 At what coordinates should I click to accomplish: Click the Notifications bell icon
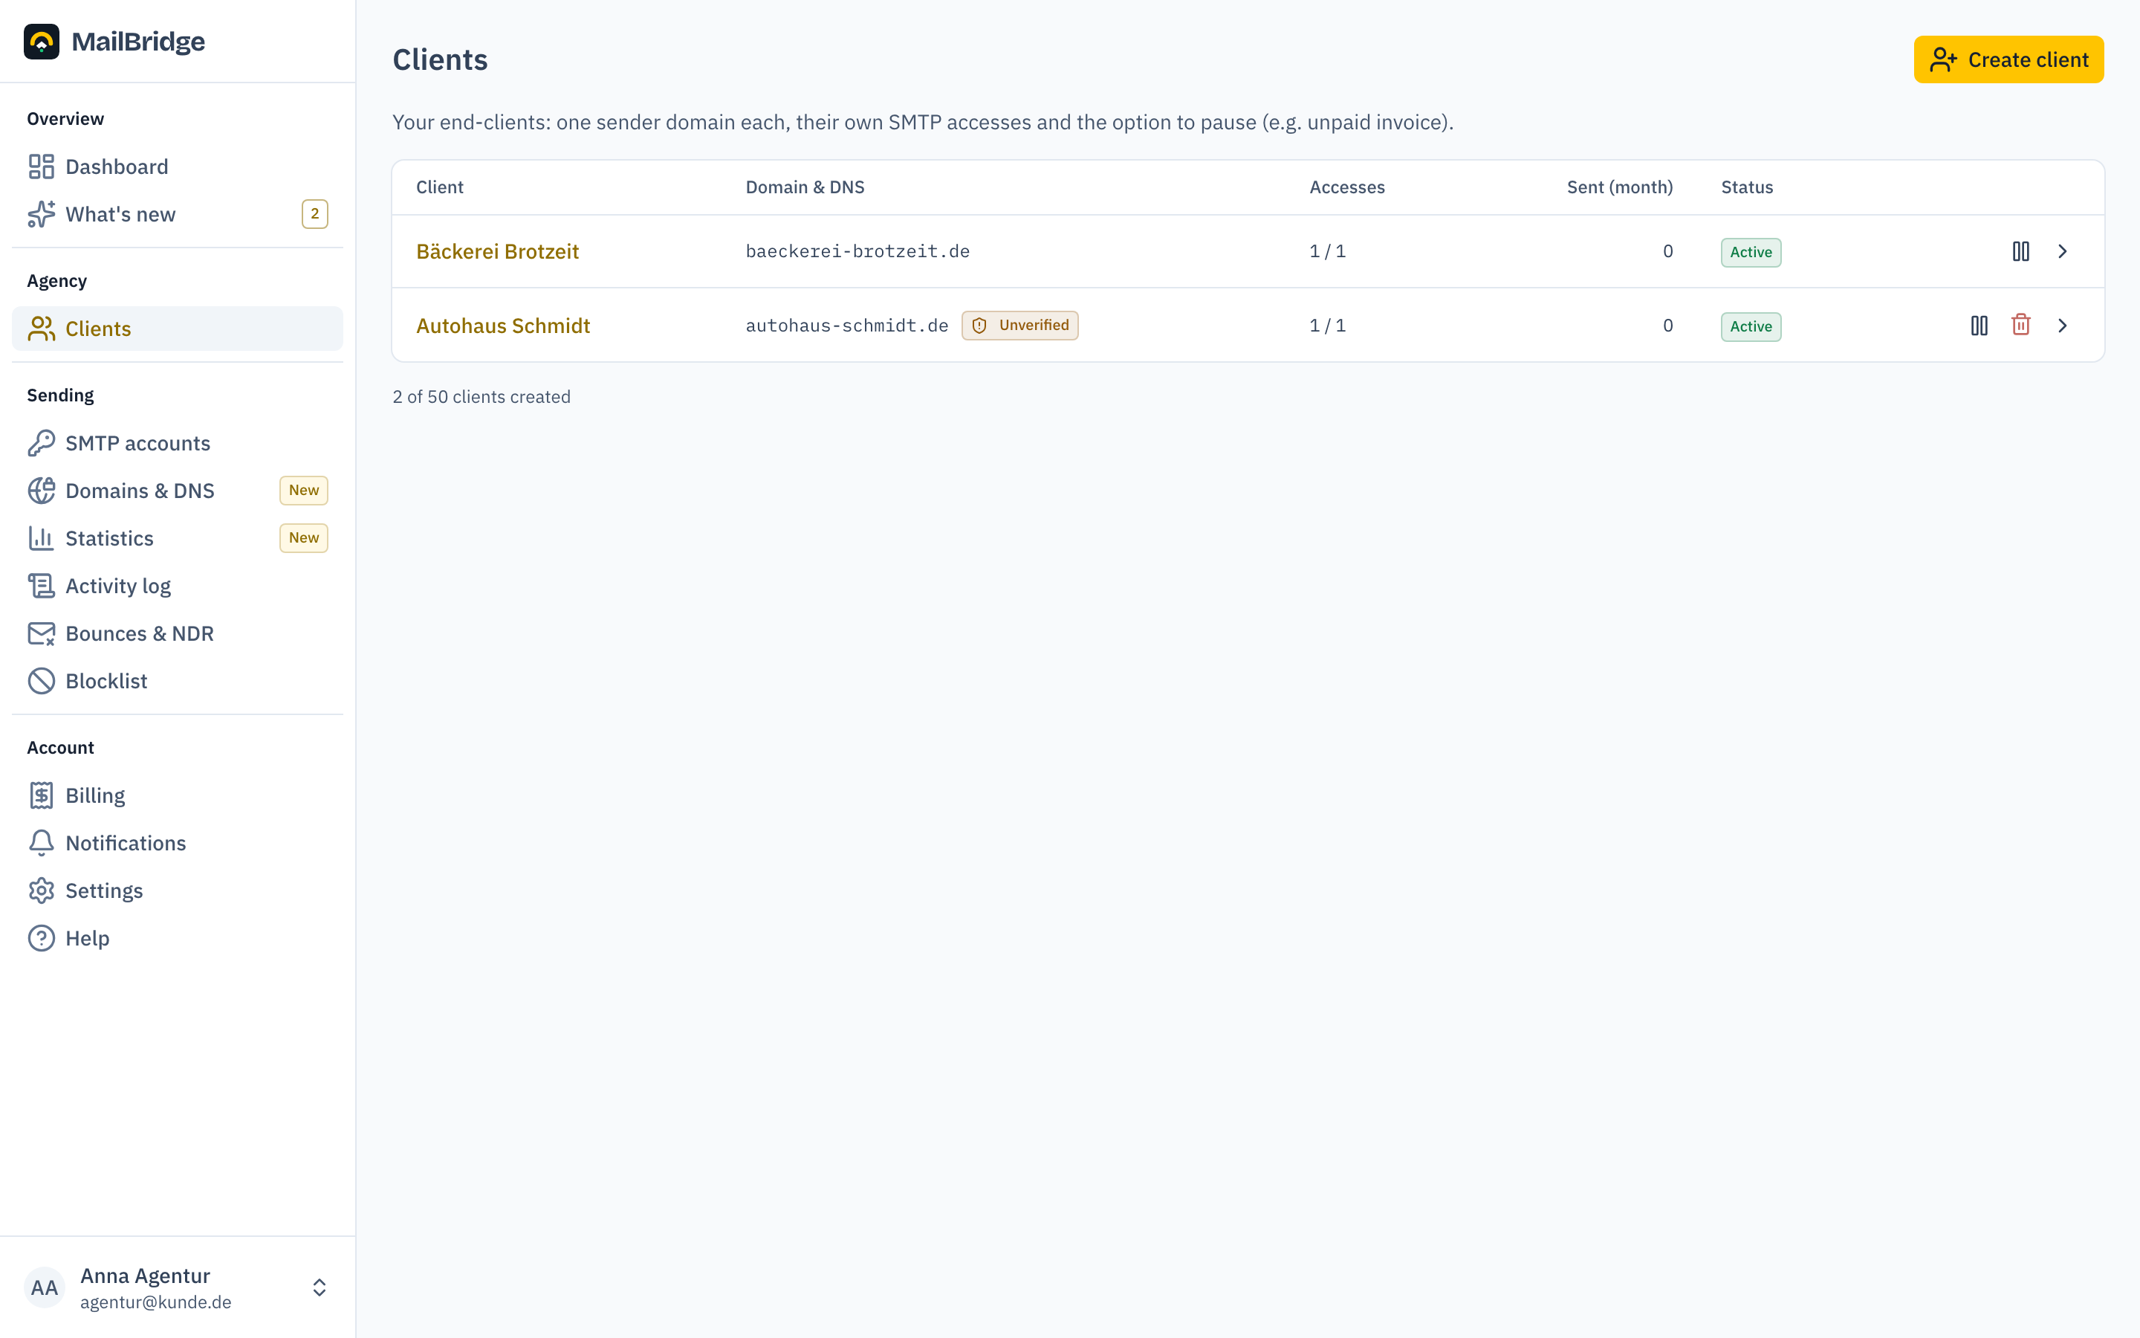[x=42, y=842]
